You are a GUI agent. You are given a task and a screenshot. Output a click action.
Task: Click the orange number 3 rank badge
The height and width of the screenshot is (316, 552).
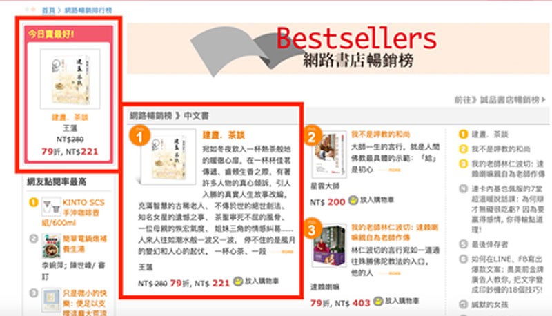[x=312, y=229]
